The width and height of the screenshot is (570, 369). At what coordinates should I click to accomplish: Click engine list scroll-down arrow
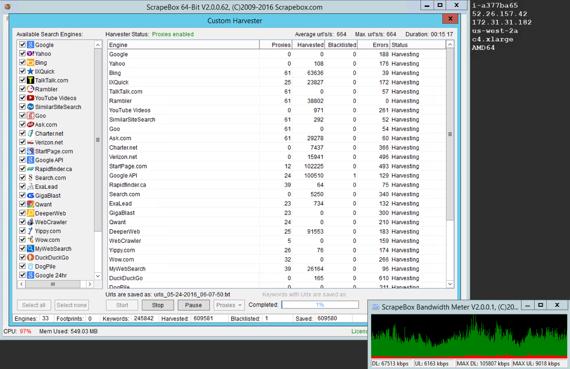[97, 276]
